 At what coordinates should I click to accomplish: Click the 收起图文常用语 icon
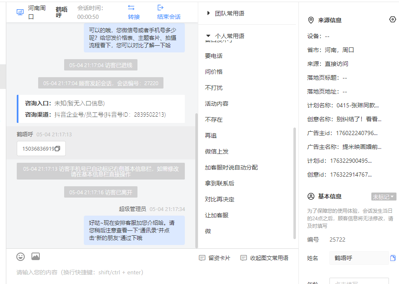(244, 258)
